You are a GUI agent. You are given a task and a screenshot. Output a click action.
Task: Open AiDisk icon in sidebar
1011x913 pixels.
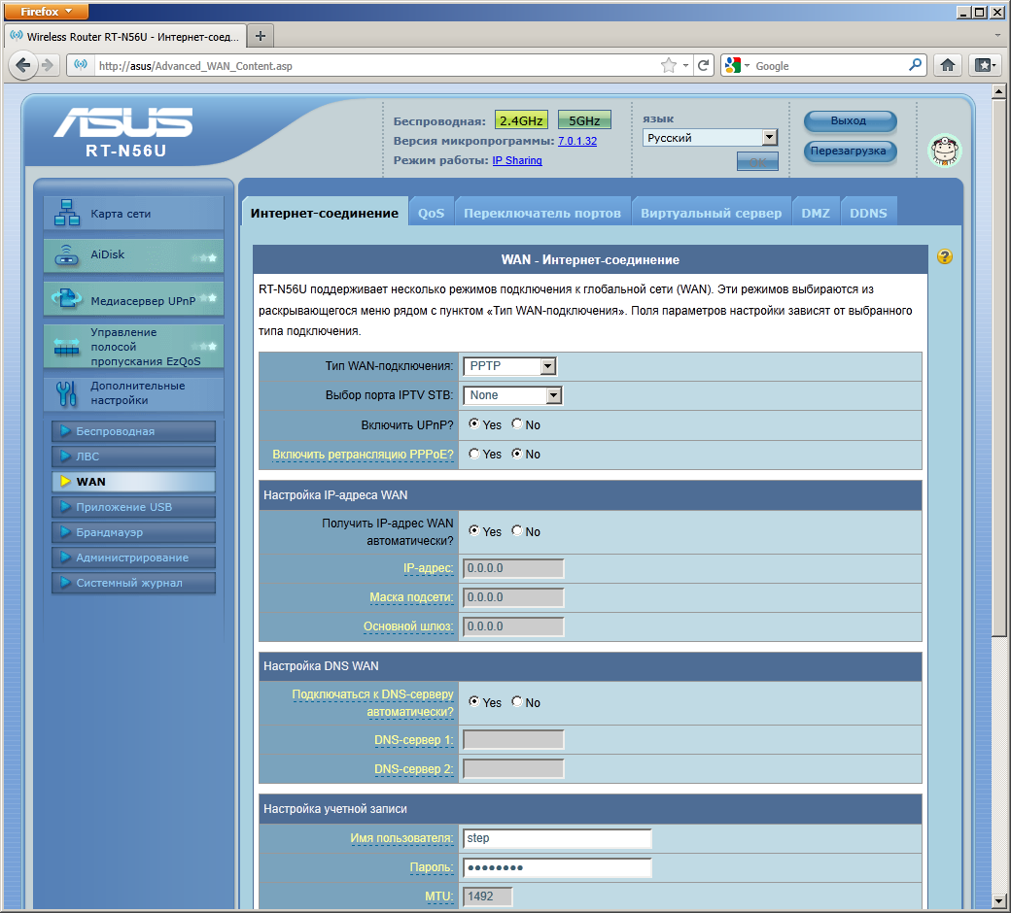[x=66, y=255]
